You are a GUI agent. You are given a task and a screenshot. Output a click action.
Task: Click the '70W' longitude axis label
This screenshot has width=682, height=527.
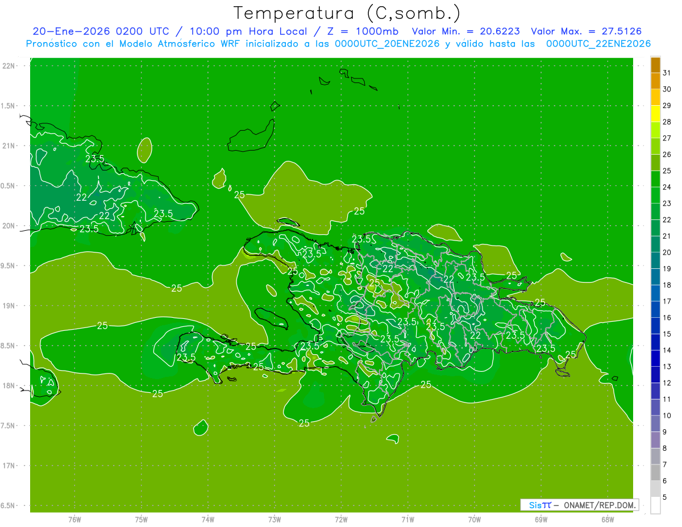pos(475,520)
